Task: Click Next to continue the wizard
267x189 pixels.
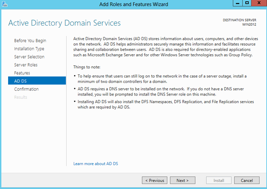Action: point(182,180)
